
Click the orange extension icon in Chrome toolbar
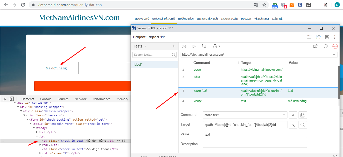[292, 5]
